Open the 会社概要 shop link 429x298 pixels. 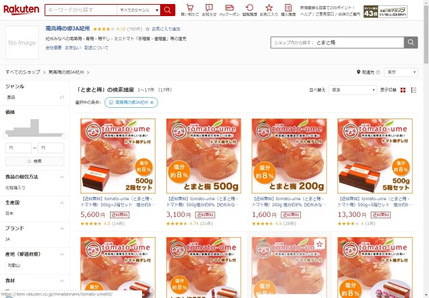(54, 48)
